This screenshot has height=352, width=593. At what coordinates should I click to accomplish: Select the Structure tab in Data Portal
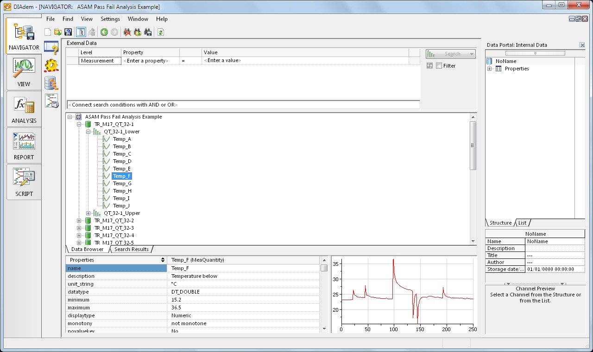tap(500, 223)
